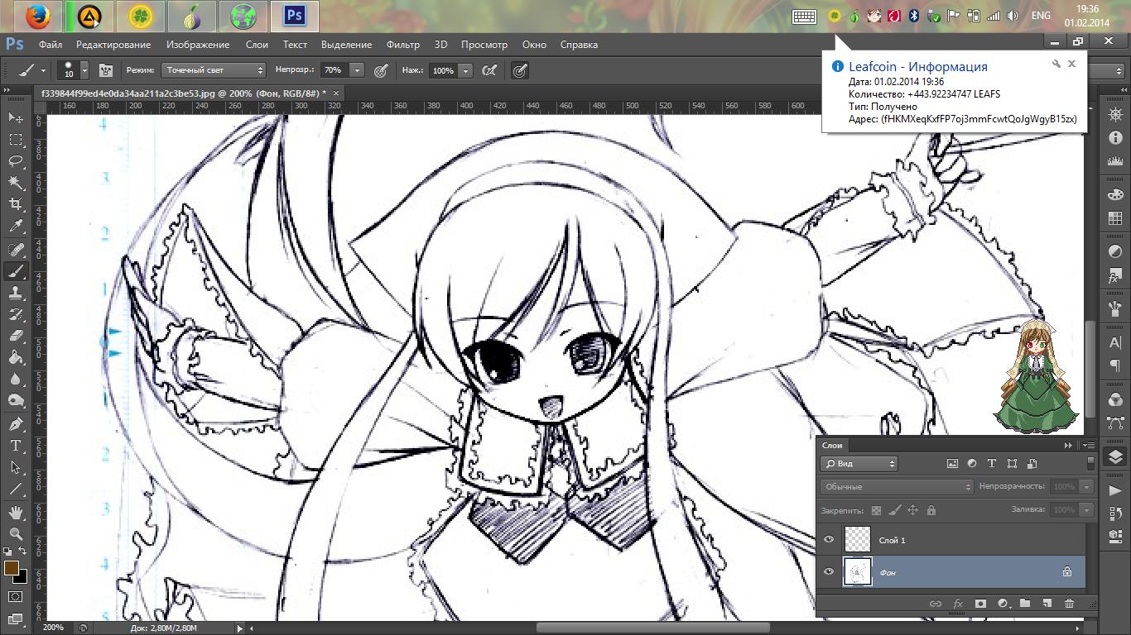The width and height of the screenshot is (1131, 635).
Task: Open the Изображение menu
Action: coord(198,45)
